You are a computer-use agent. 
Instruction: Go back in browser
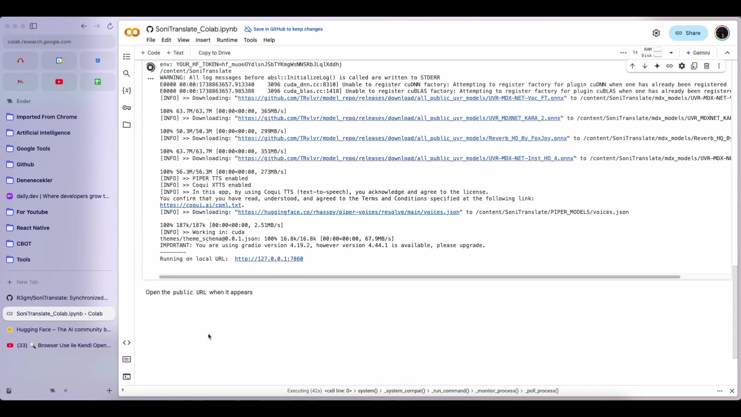[84, 26]
